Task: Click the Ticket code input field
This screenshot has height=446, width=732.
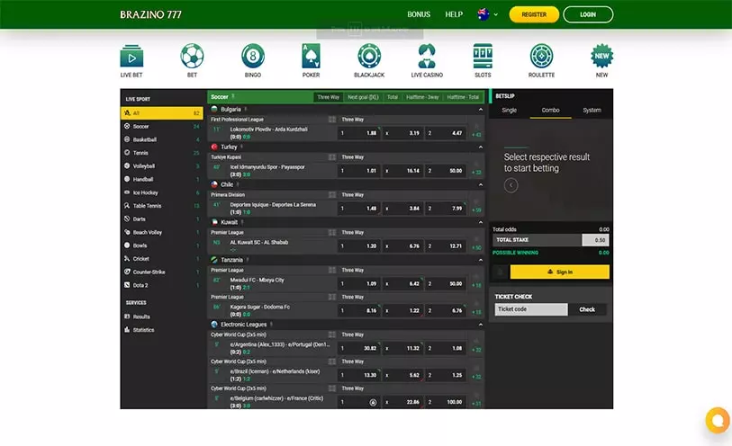Action: 531,309
